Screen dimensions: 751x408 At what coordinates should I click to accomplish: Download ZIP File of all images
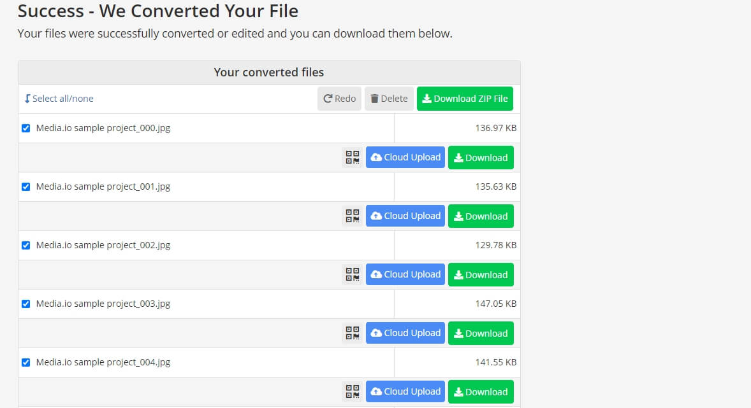click(465, 99)
